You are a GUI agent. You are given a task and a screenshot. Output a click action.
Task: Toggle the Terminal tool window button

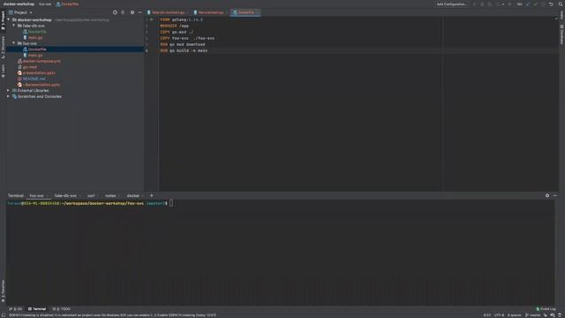pos(37,309)
